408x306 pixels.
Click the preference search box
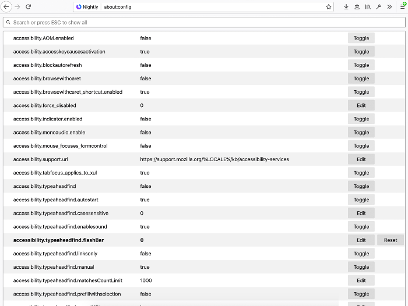204,23
